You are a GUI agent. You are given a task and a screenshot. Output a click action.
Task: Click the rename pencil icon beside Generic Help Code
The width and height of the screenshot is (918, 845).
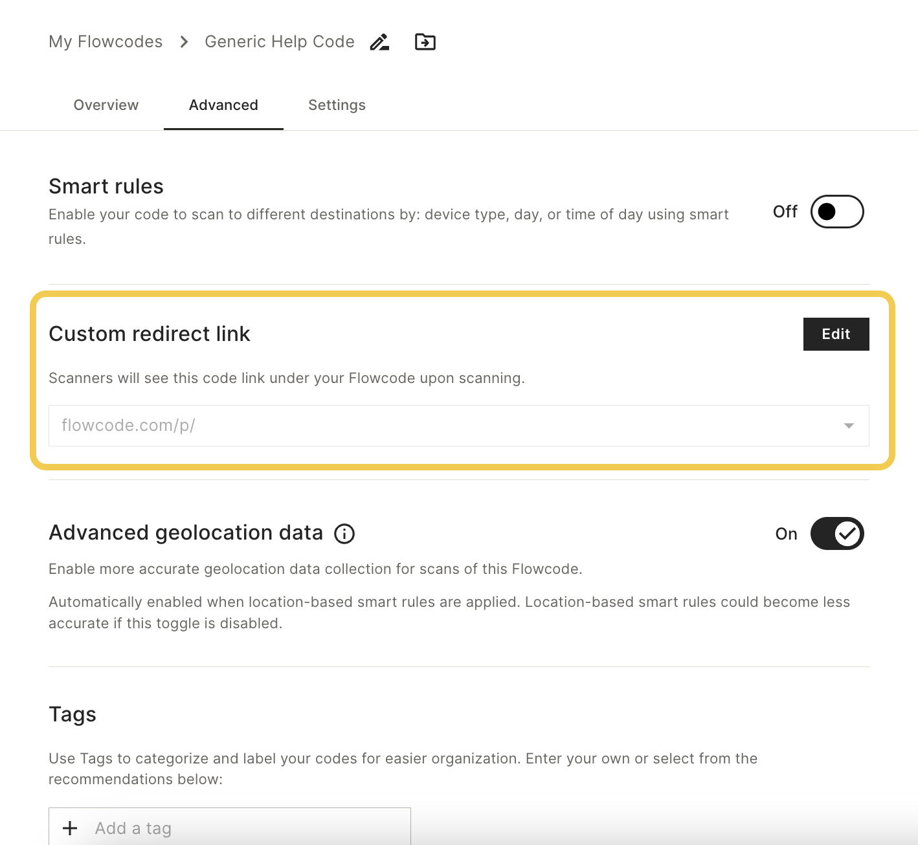pyautogui.click(x=379, y=42)
